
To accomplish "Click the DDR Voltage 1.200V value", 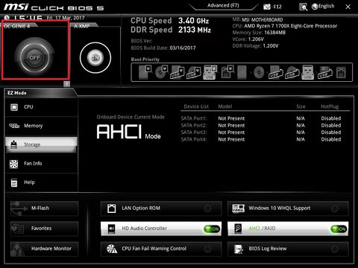I will point(271,46).
